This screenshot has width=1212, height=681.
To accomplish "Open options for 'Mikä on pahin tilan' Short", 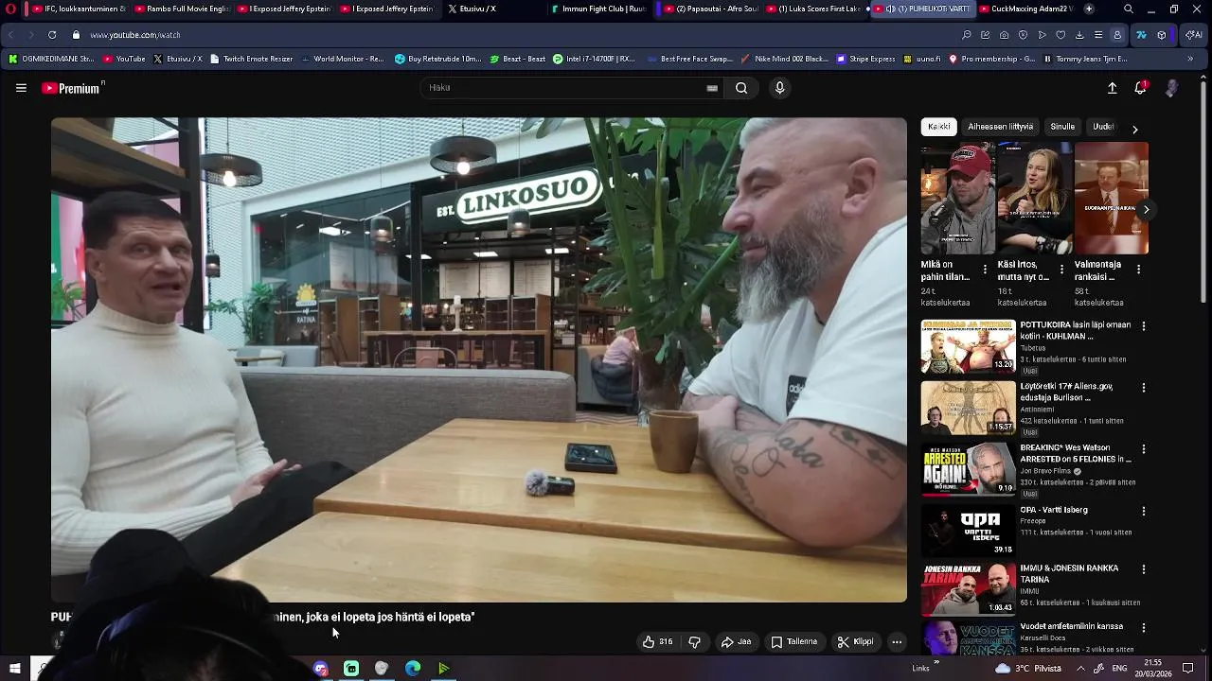I will [x=985, y=270].
